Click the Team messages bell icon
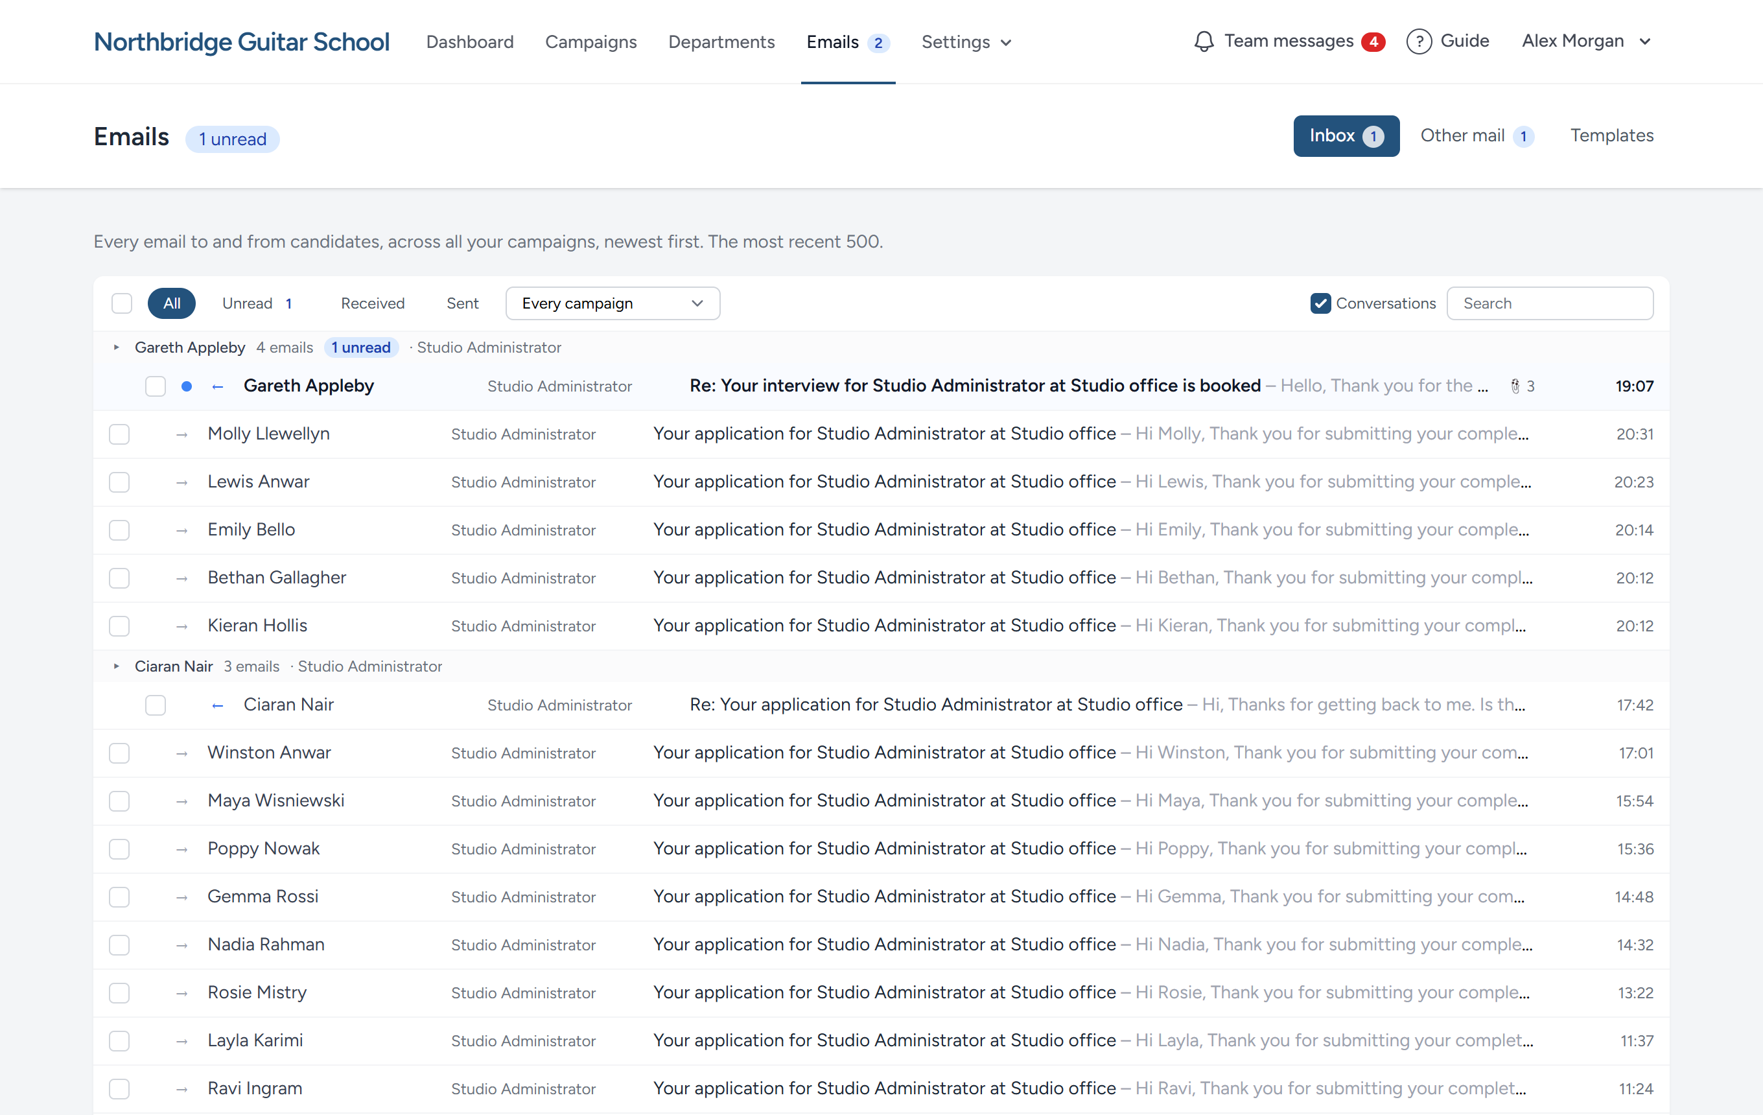 pos(1204,41)
